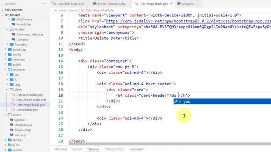271x152 pixels.
Task: Click config folder icon
Action: (10, 54)
